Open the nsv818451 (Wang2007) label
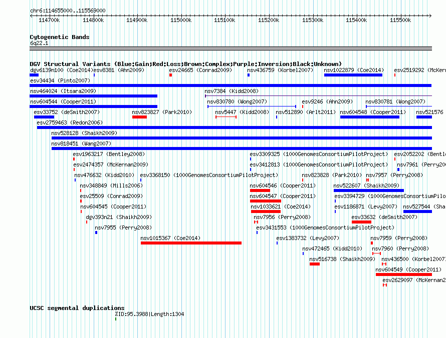The width and height of the screenshot is (446, 338). pos(81,143)
